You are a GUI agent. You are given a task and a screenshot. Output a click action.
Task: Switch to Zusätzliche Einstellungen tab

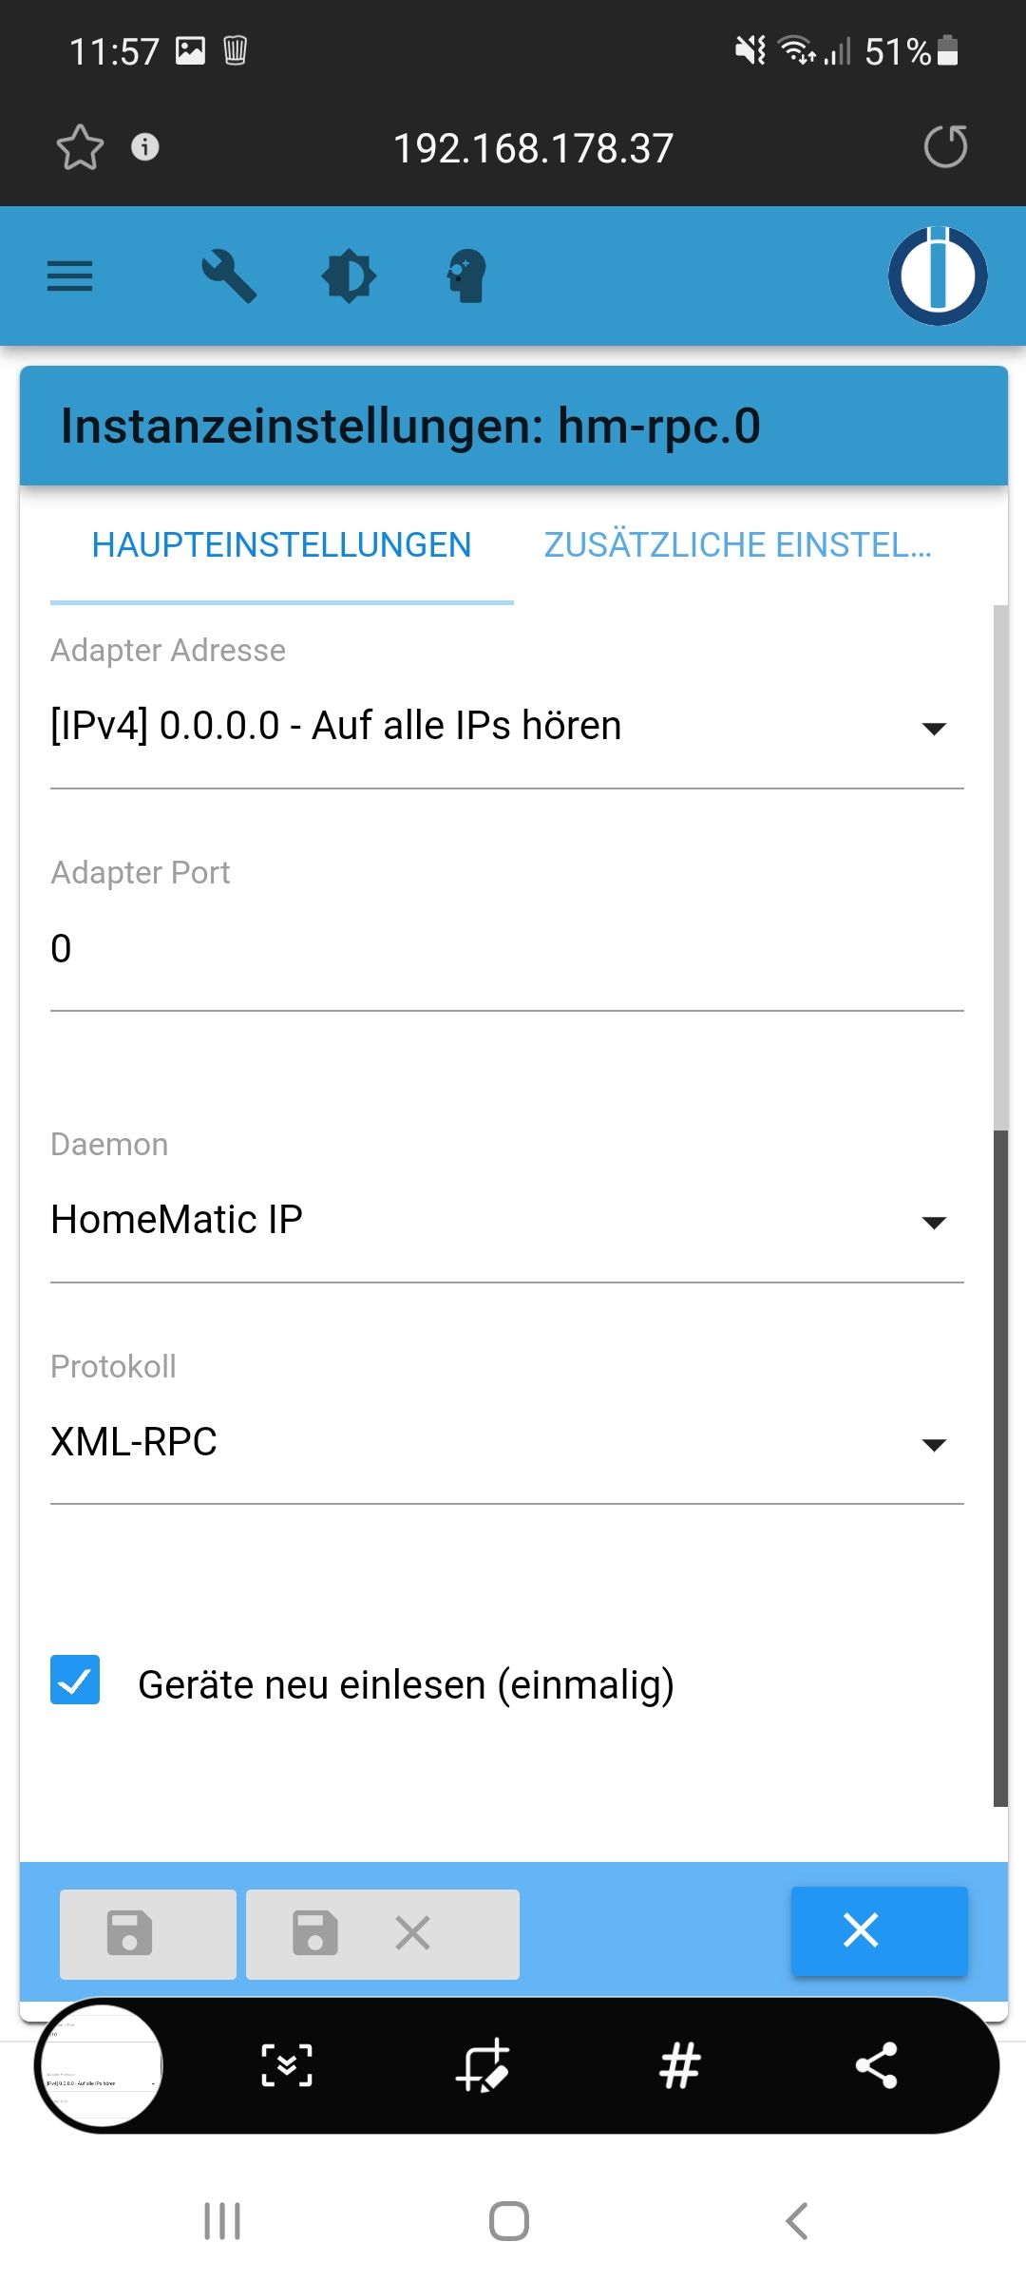pyautogui.click(x=737, y=545)
